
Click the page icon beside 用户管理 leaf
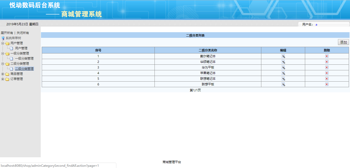point(12,48)
